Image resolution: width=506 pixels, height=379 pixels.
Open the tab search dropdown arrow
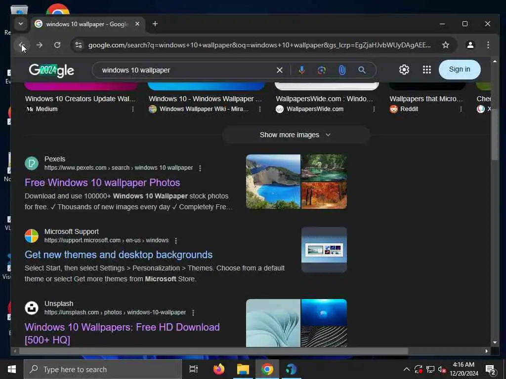point(21,24)
